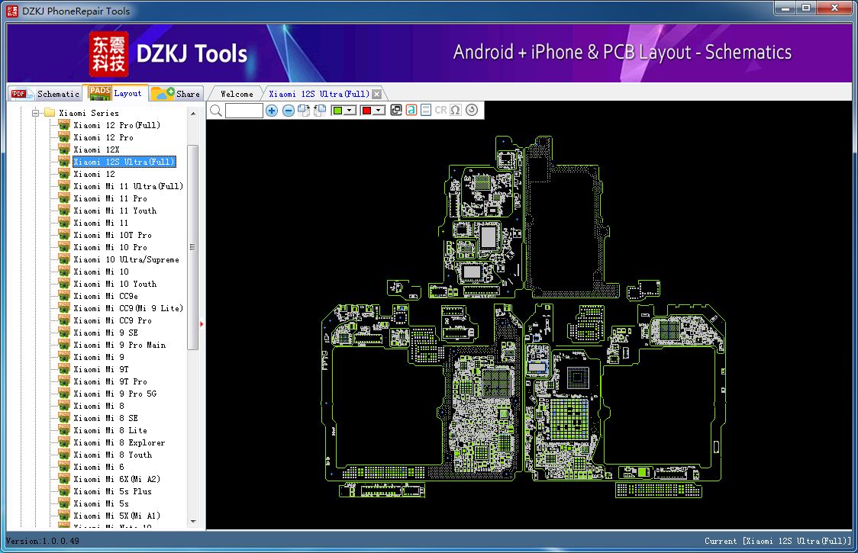Click the CR toolbar icon
The image size is (858, 553).
tap(440, 111)
